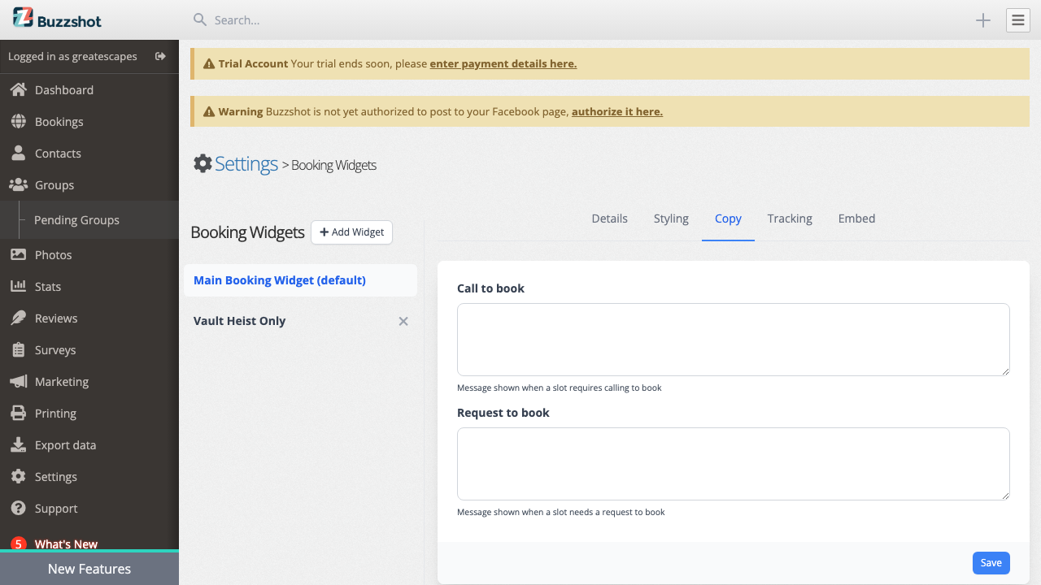
Task: Click the logout icon next to greatescapes
Action: 160,56
